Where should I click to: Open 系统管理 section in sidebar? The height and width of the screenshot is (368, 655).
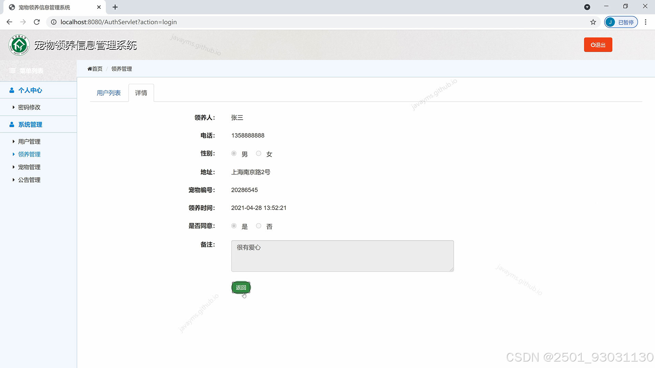38,125
